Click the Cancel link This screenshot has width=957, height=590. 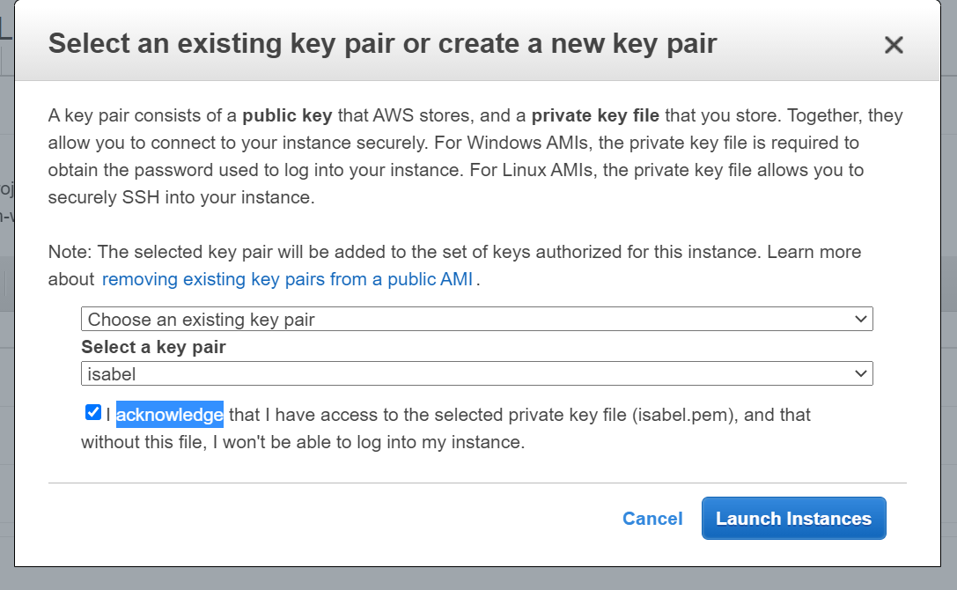pyautogui.click(x=651, y=519)
